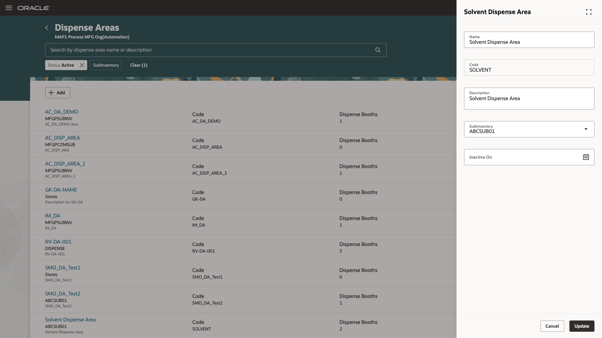The image size is (602, 338).
Task: Click the MAP1 Process MFG Org(Automation) subtitle
Action: pyautogui.click(x=92, y=37)
